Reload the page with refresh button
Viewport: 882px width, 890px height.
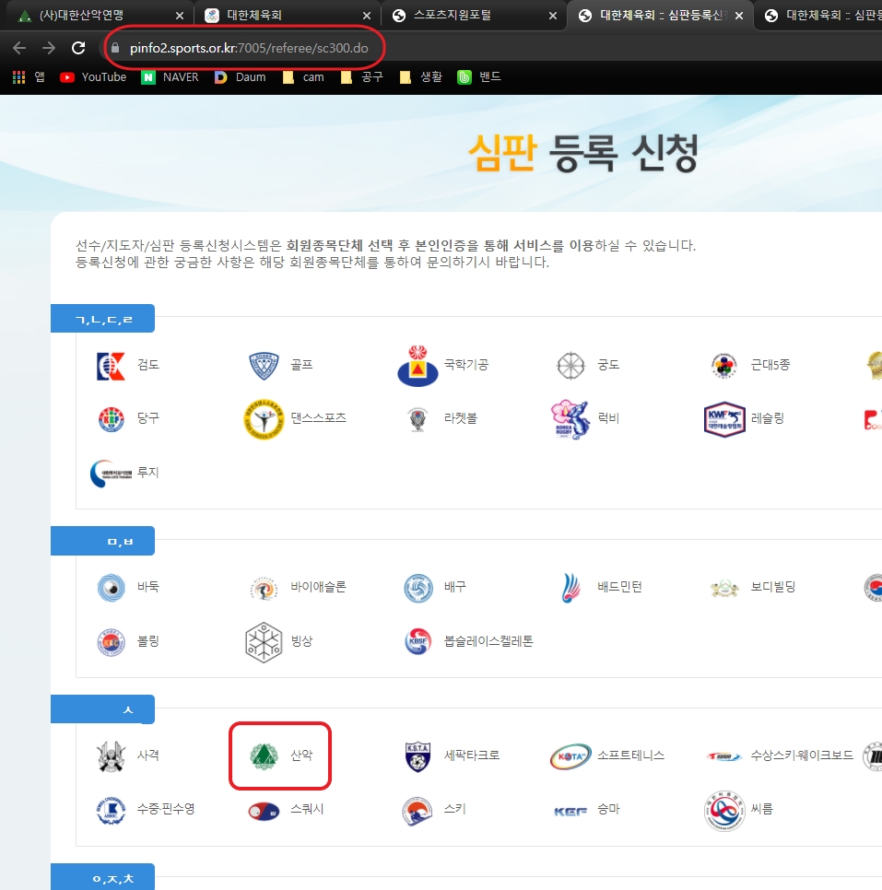coord(78,48)
